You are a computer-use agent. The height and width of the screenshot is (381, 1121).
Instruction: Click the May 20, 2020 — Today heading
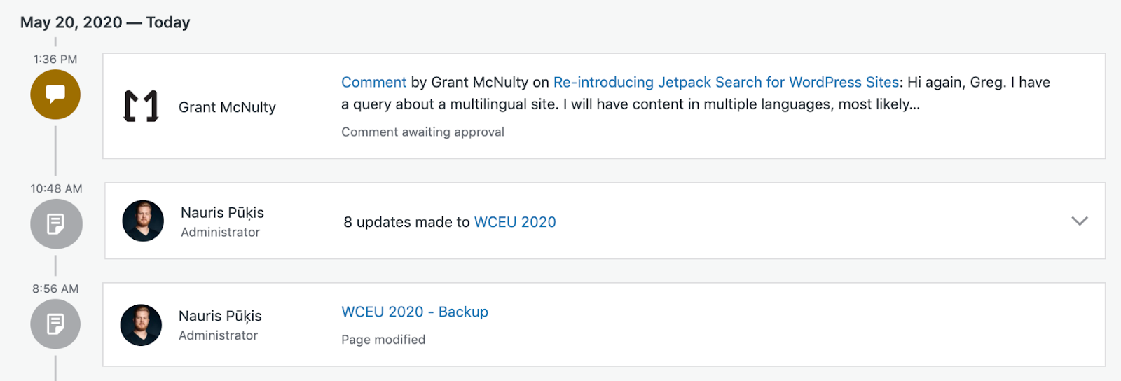(105, 22)
